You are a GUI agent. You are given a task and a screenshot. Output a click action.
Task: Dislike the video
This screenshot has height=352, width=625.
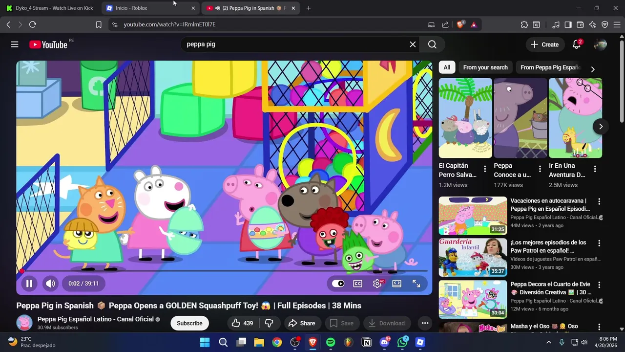pyautogui.click(x=269, y=323)
